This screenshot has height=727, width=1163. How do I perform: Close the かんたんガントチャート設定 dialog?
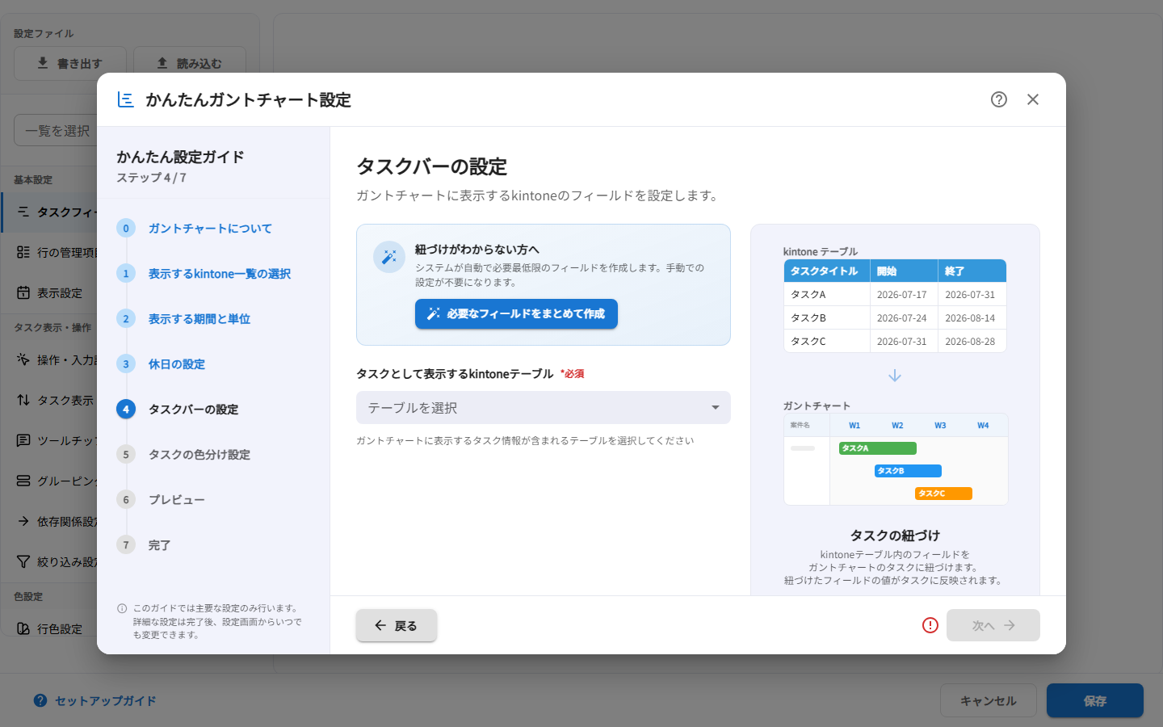coord(1033,99)
